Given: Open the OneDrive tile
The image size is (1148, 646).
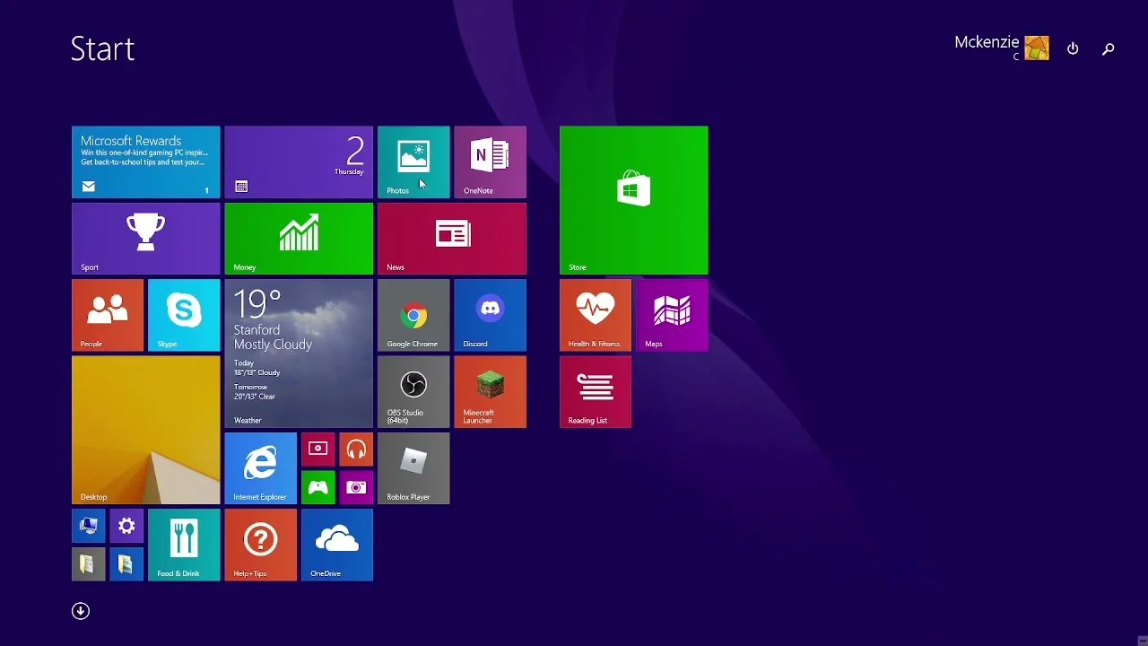Looking at the screenshot, I should (336, 545).
